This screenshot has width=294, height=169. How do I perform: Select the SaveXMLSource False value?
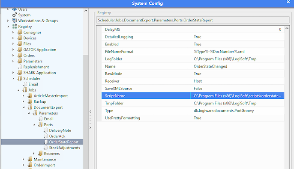pyautogui.click(x=198, y=88)
